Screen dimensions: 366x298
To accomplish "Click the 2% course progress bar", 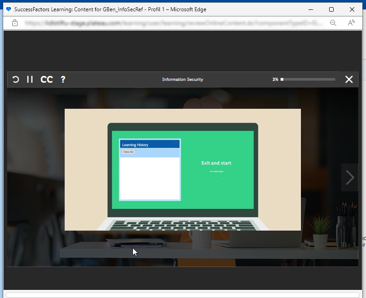I will 308,80.
